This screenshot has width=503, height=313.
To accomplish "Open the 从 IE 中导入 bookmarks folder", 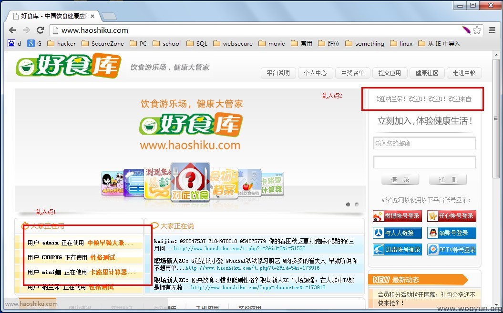I will click(439, 43).
